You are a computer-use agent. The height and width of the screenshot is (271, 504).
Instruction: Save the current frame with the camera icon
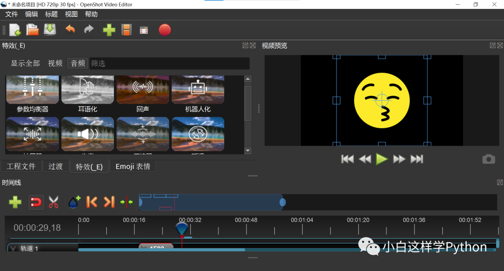489,159
